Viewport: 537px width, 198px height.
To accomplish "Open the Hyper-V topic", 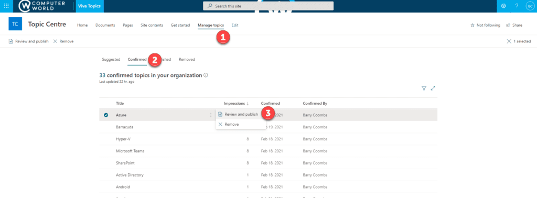I will pyautogui.click(x=123, y=139).
